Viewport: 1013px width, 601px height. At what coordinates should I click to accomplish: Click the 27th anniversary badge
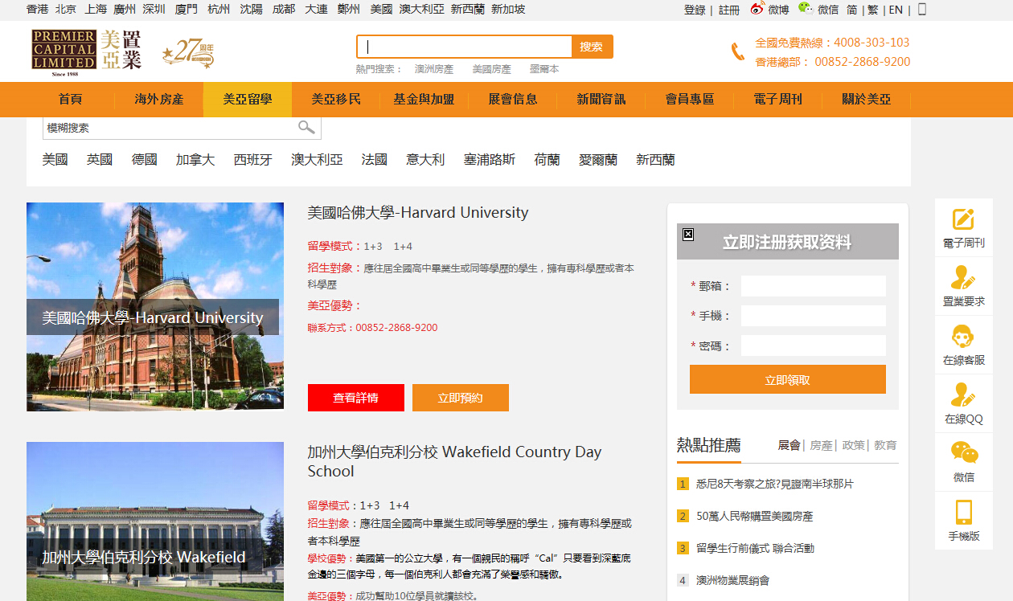point(188,53)
